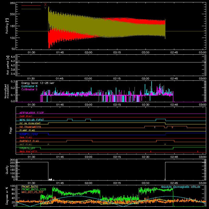Click the blue ECLIPSE_FLAG label
The width and height of the screenshot is (209, 209).
point(28,134)
